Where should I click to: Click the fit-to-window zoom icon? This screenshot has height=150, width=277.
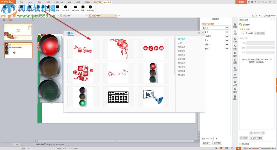[275, 148]
